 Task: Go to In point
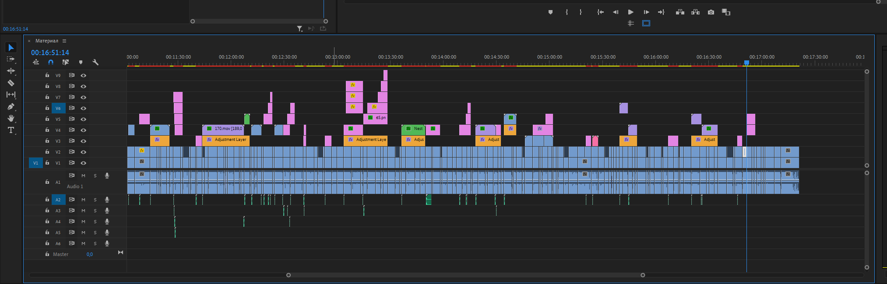click(x=601, y=12)
